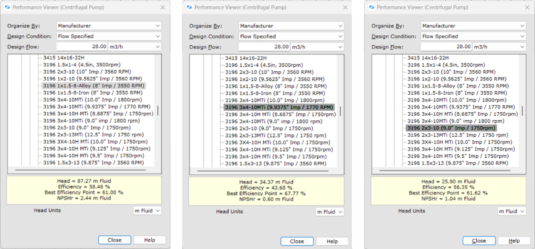The image size is (535, 249).
Task: Select highlighted 3196 3x4-10MTi 9.9375" 1770 RPM entry
Action: [x=278, y=107]
